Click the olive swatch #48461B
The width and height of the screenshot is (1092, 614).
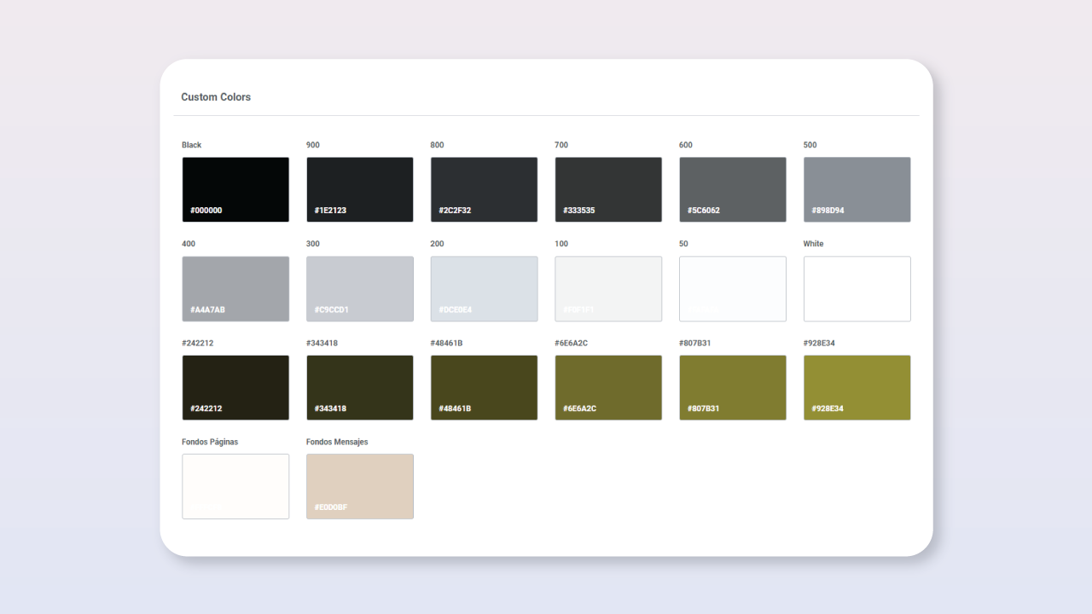click(484, 388)
